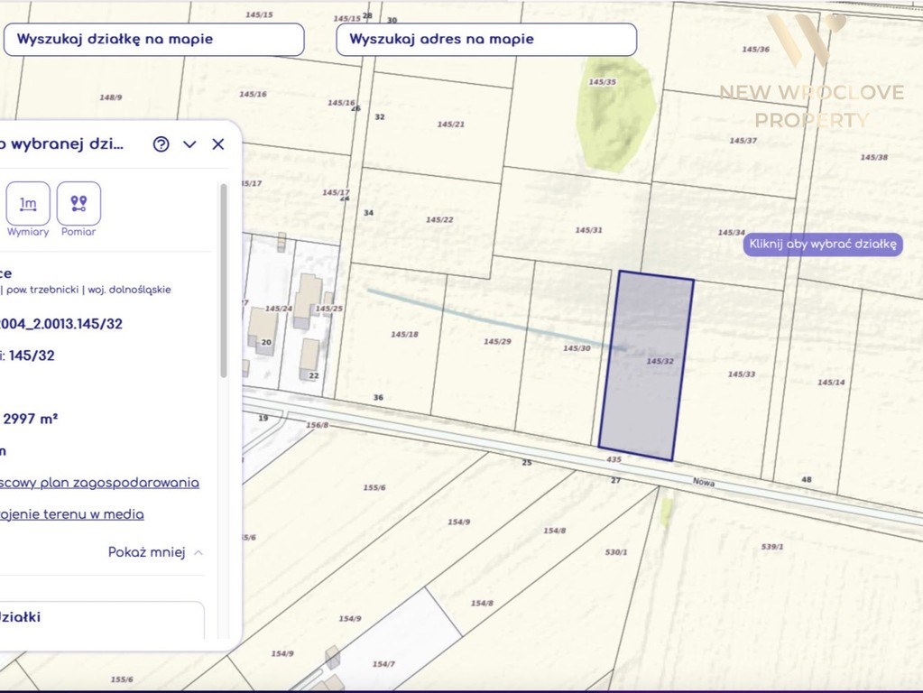Click the green area in parcel 145/35

(x=615, y=113)
